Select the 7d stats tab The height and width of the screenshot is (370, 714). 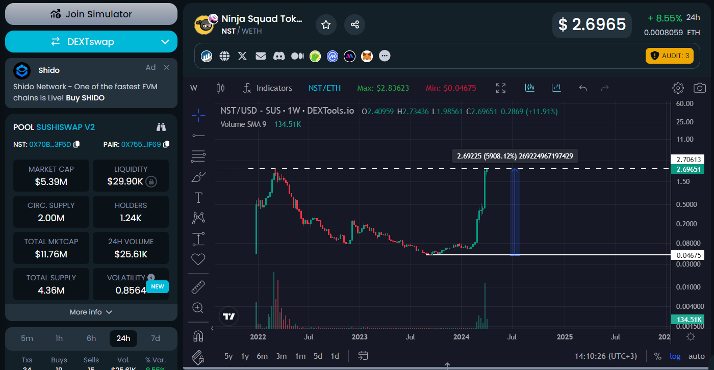[x=156, y=338]
